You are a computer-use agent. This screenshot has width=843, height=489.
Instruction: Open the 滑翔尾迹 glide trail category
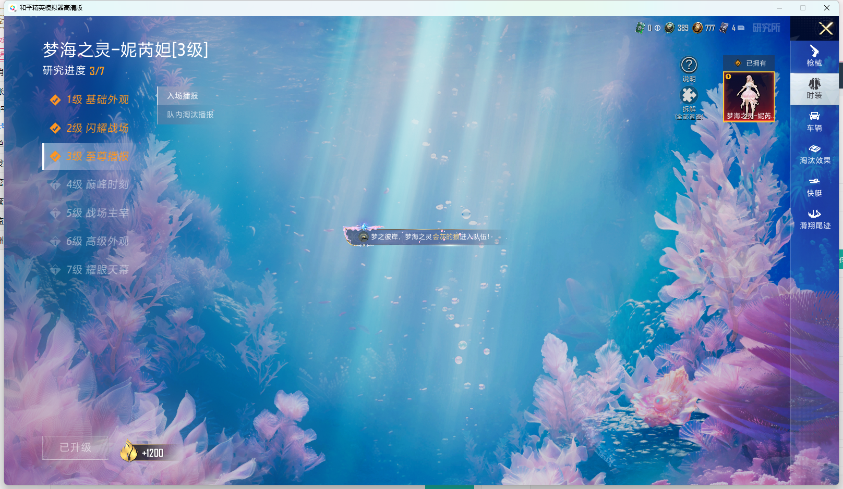814,219
